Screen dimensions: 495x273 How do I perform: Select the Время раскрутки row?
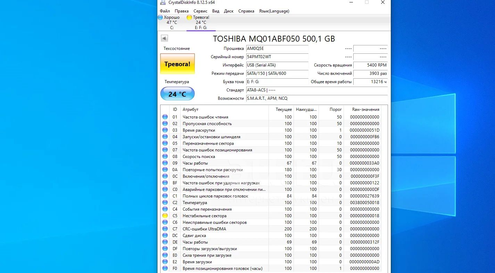click(271, 130)
